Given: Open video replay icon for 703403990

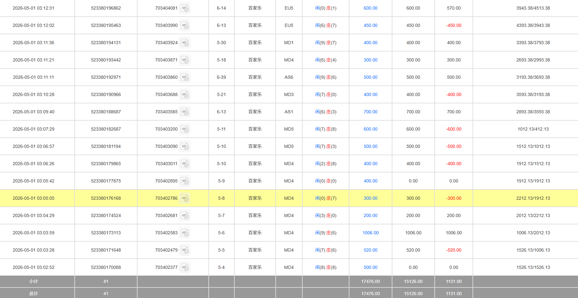Looking at the screenshot, I should click(185, 25).
